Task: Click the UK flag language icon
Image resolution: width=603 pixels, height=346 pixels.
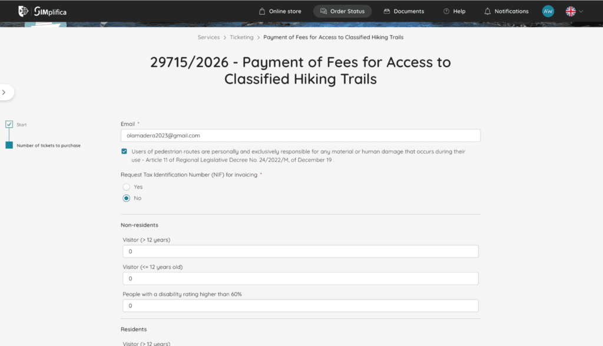Action: 570,11
